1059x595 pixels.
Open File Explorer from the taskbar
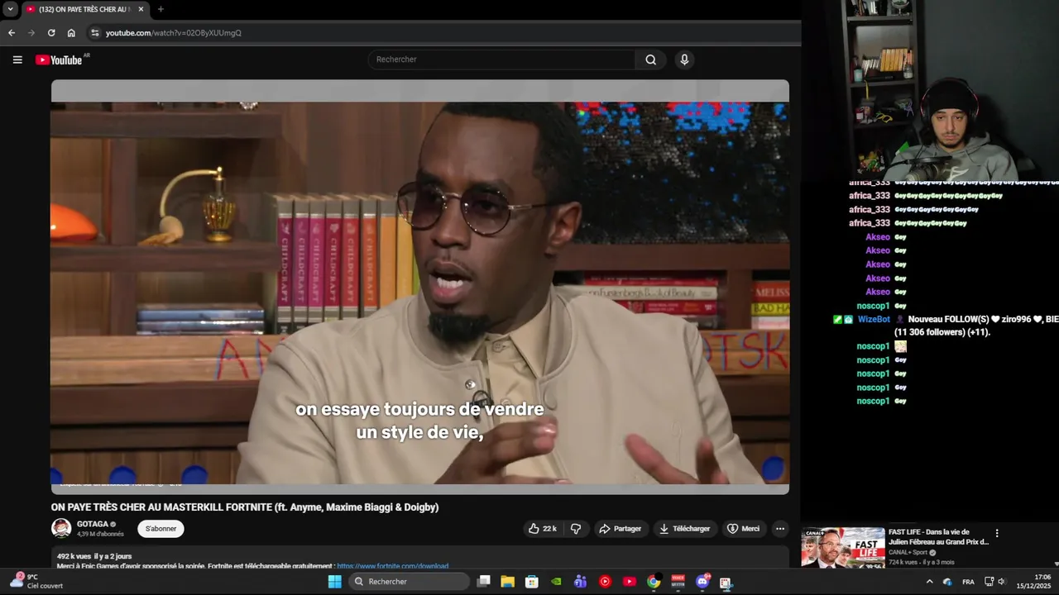pyautogui.click(x=508, y=582)
